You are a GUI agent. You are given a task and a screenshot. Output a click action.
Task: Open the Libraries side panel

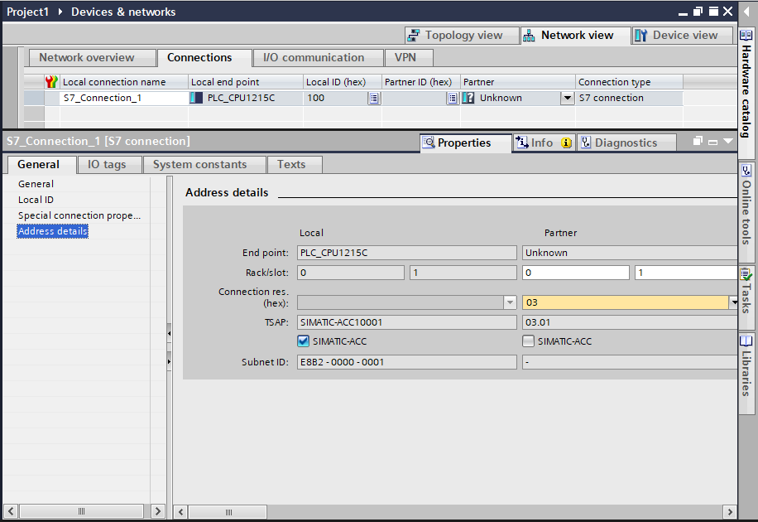[746, 365]
